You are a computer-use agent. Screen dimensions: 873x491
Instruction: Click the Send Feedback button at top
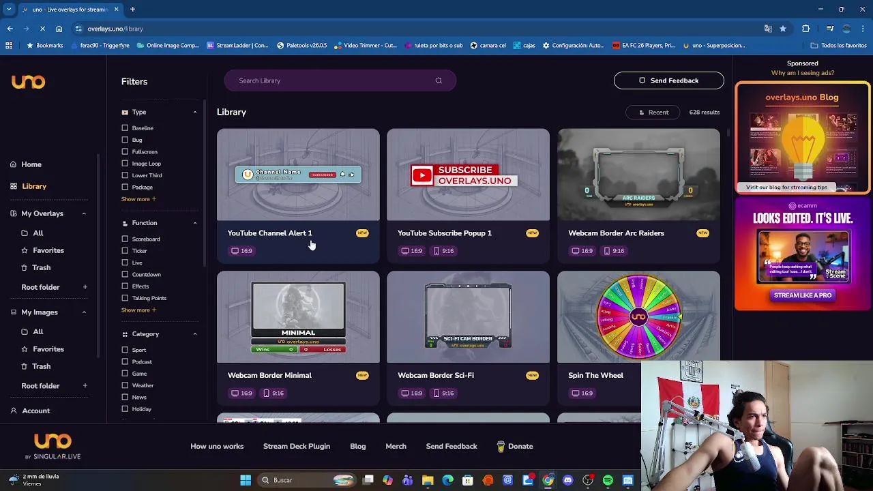click(668, 80)
